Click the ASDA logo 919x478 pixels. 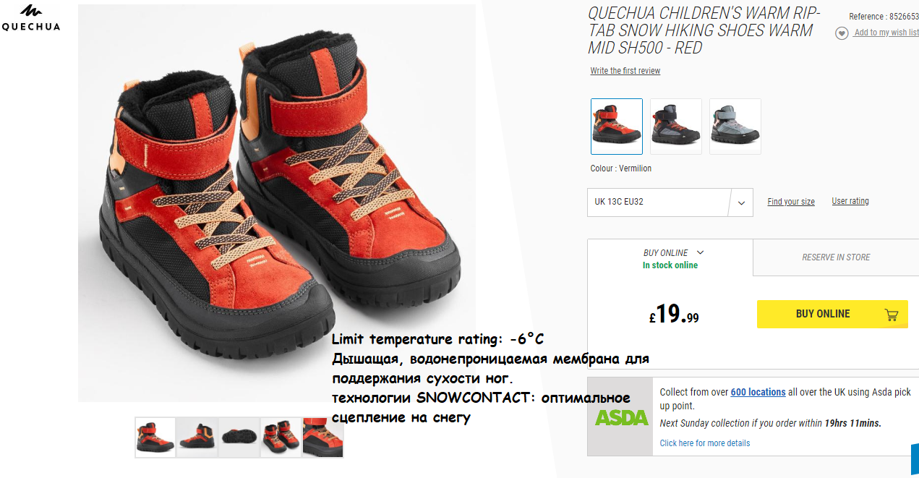click(x=621, y=417)
